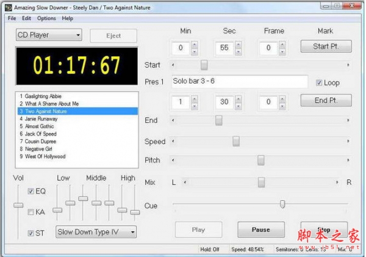Click the Pitch slider thumb
The image size is (366, 257).
[261, 160]
